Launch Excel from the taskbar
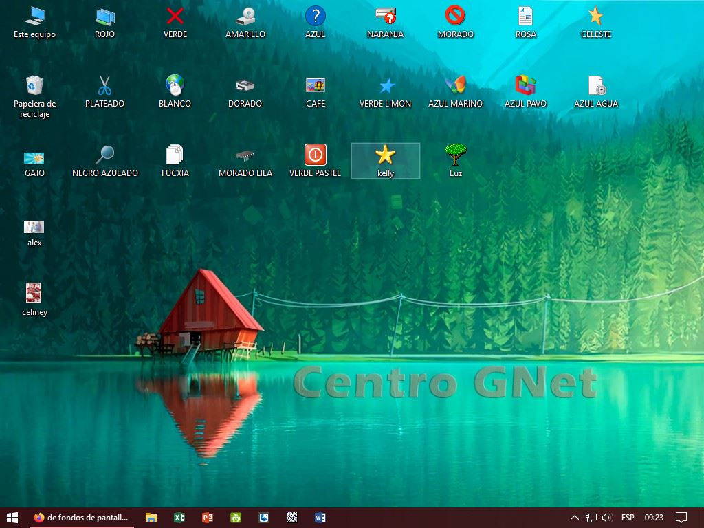The height and width of the screenshot is (528, 704). click(x=179, y=518)
